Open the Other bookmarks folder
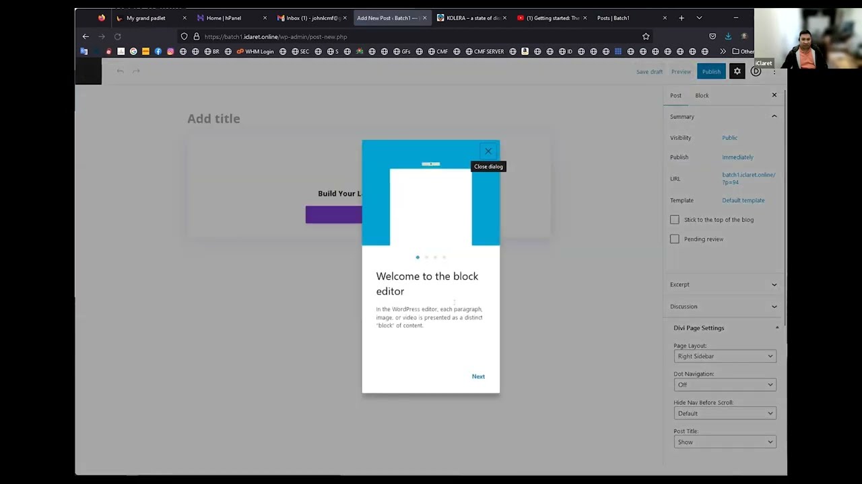 (x=743, y=51)
